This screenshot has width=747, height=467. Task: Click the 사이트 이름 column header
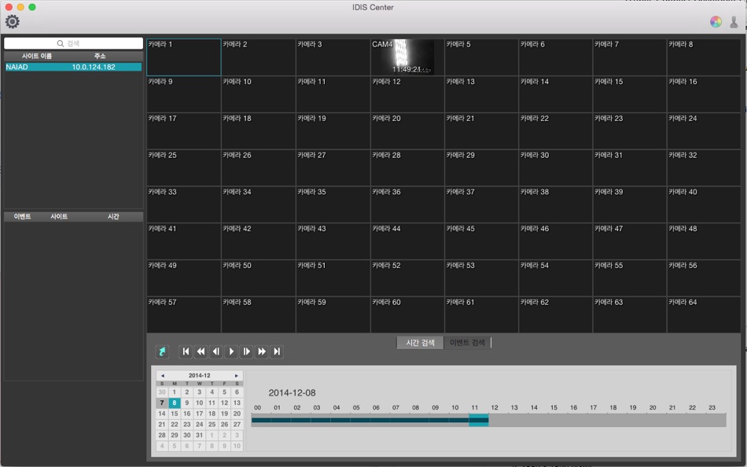(37, 57)
